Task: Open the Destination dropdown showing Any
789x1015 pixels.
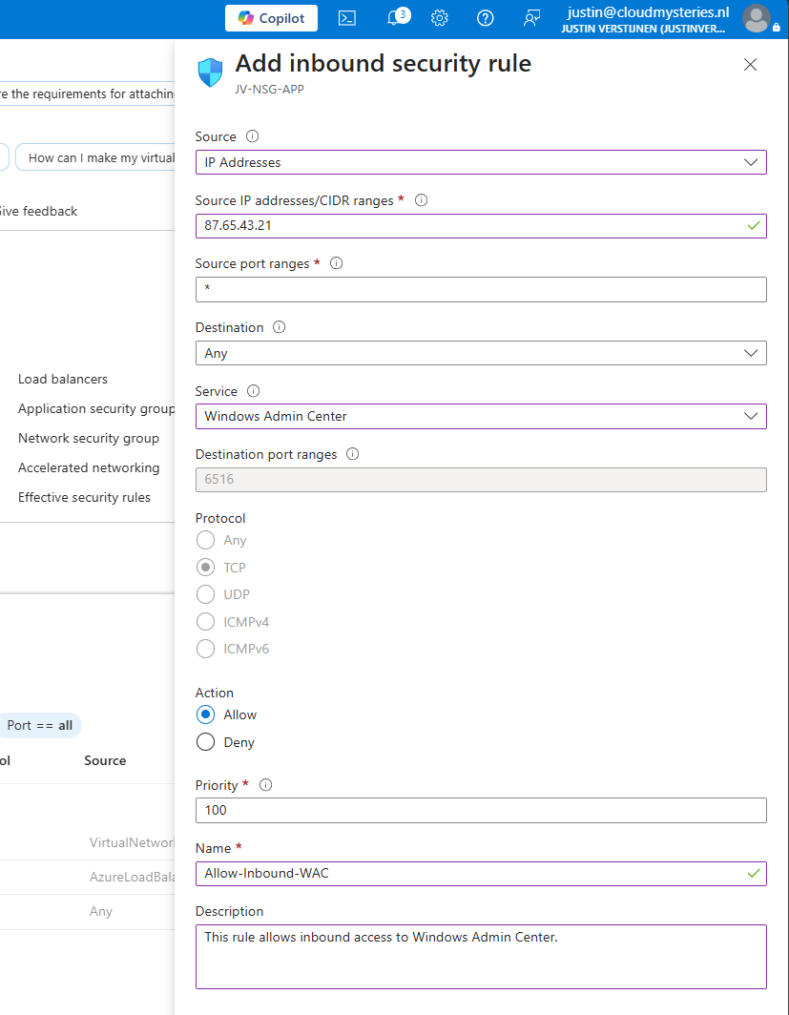Action: [x=481, y=353]
